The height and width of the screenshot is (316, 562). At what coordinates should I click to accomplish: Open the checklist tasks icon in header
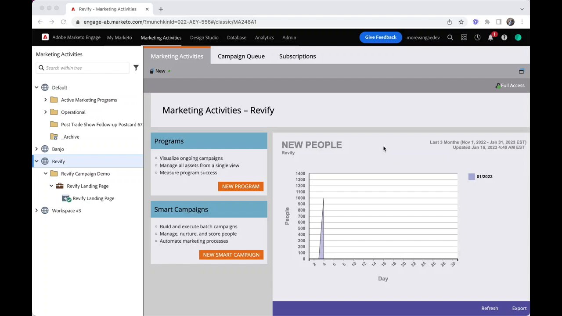(464, 37)
